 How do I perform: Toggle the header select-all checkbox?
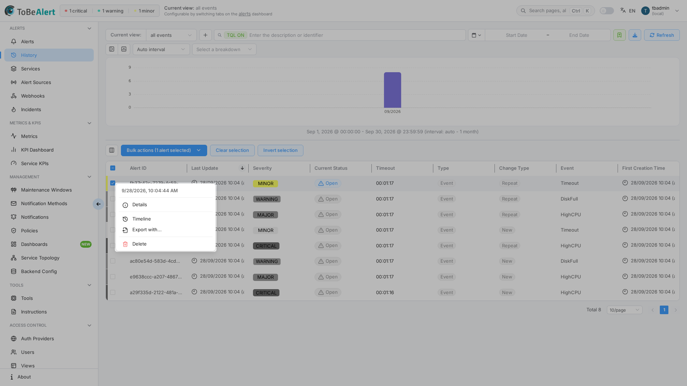(x=113, y=168)
